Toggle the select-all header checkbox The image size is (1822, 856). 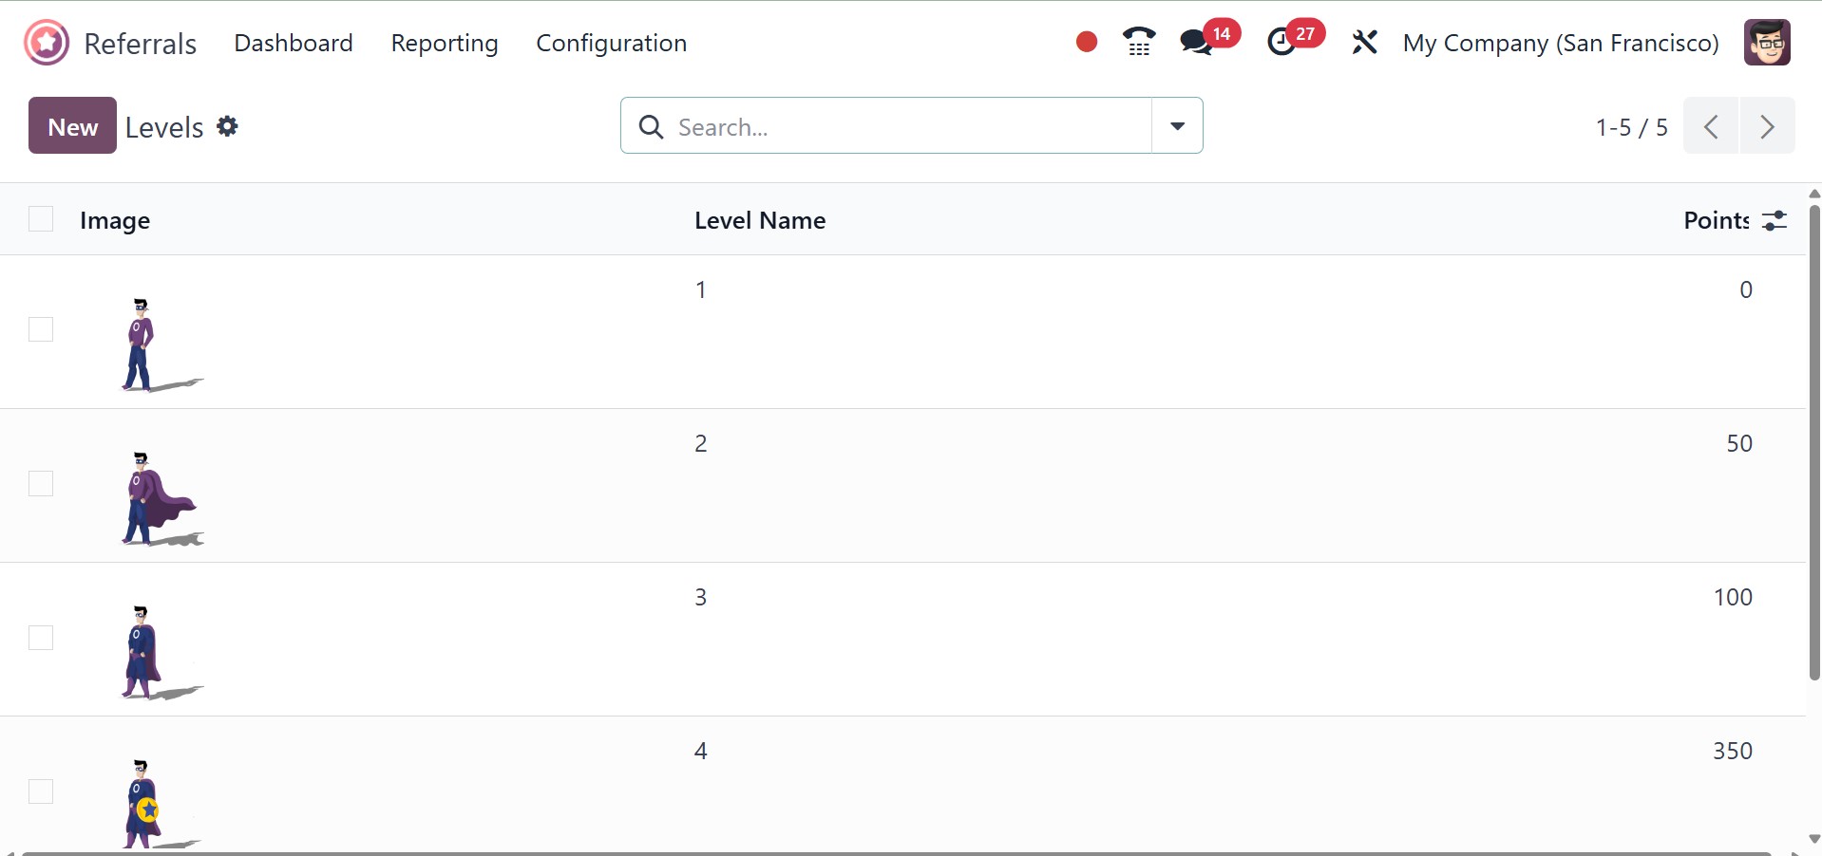(x=41, y=219)
